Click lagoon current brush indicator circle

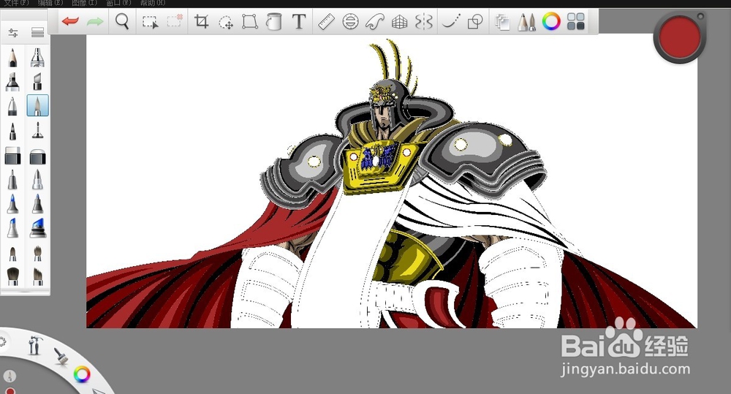(10, 375)
